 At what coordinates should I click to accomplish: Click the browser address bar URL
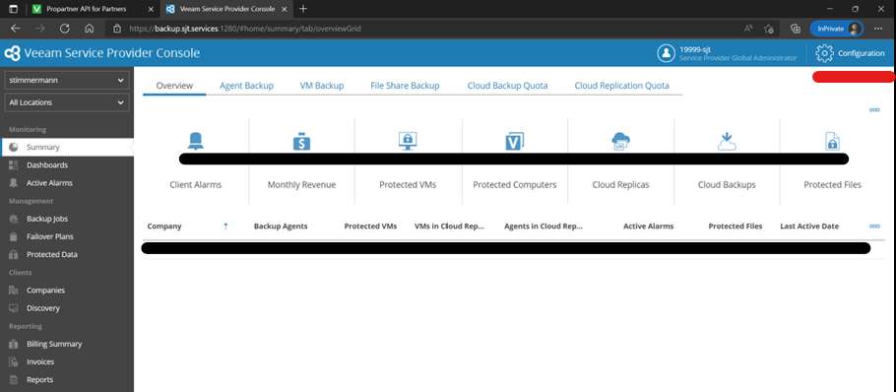[244, 29]
